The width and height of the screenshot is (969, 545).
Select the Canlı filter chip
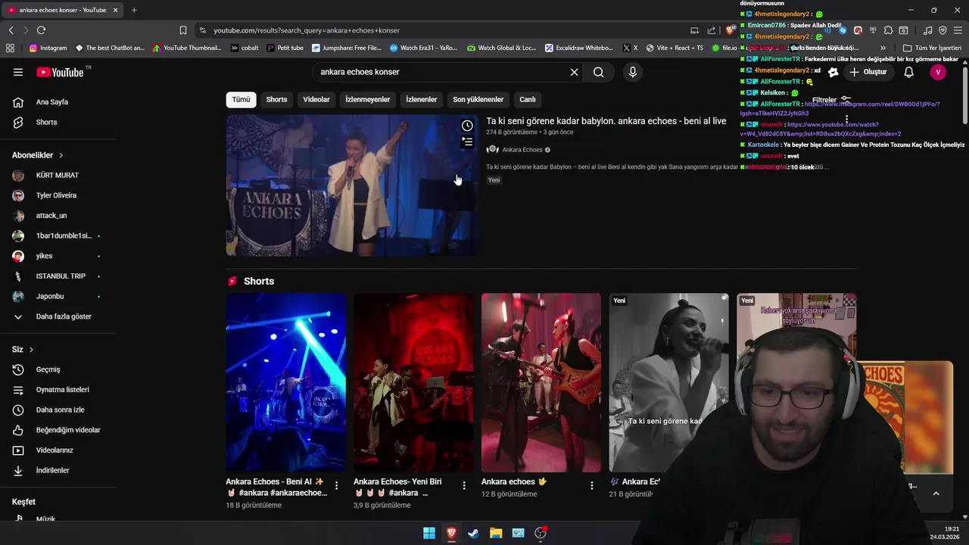pos(528,99)
